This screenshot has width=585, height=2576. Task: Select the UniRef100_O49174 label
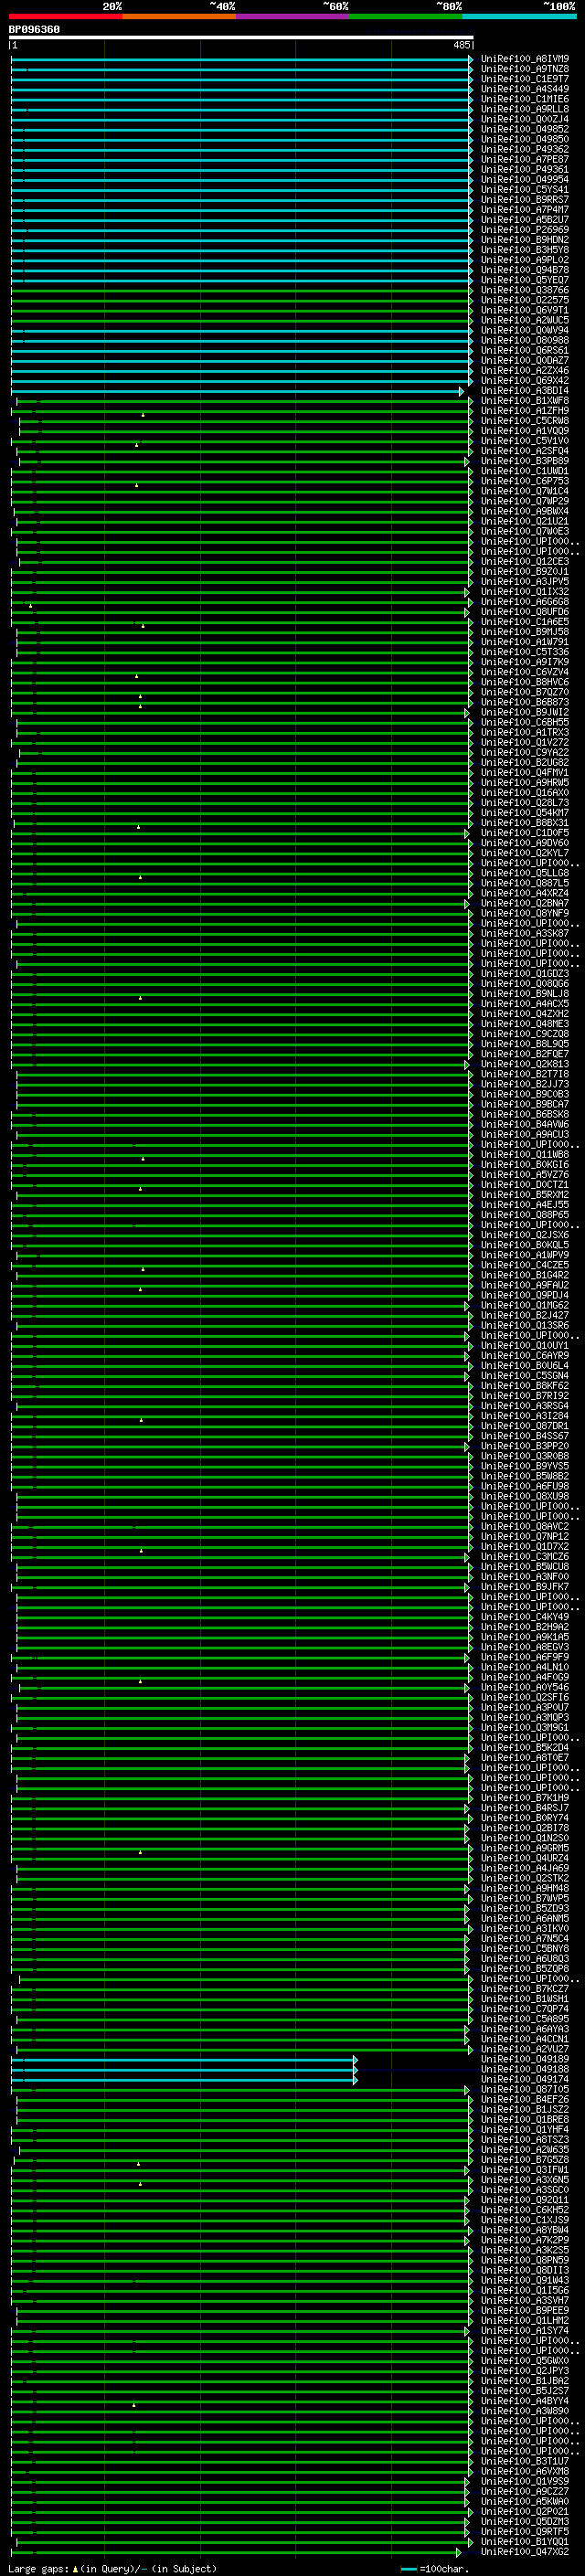click(x=525, y=2079)
